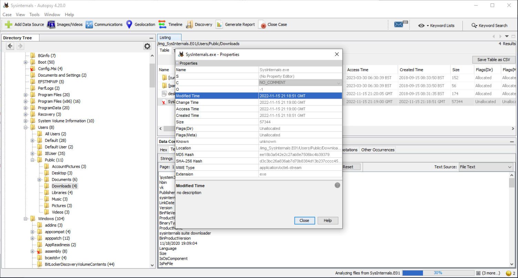Open Directory Tree gear settings

147,46
